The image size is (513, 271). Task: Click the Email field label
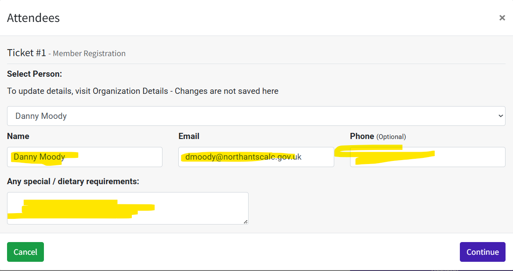(x=189, y=136)
